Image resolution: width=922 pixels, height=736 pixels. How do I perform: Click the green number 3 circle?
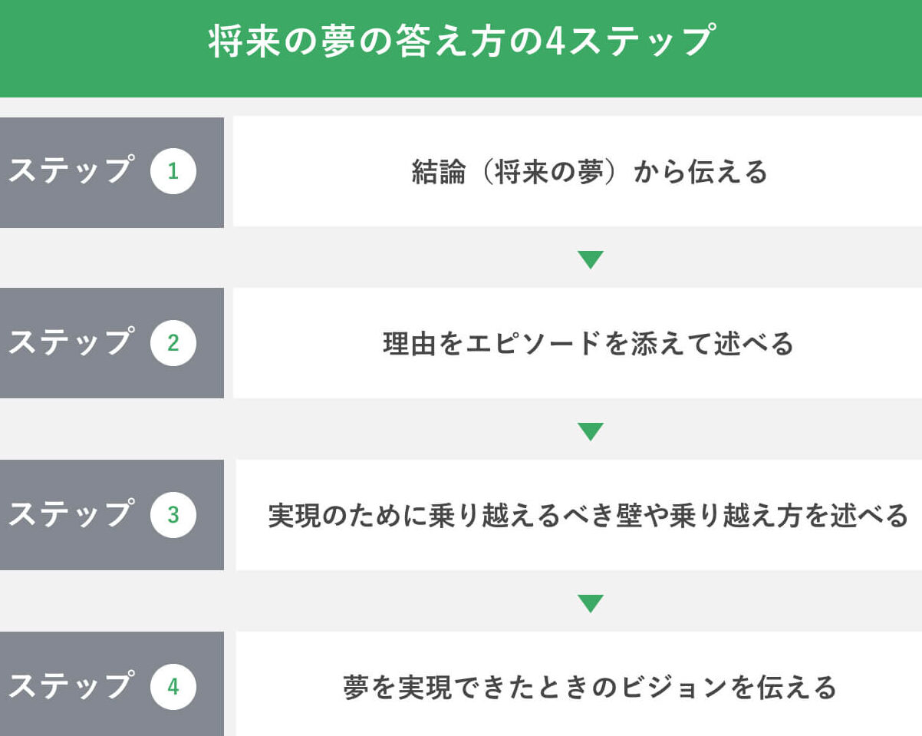tap(173, 515)
